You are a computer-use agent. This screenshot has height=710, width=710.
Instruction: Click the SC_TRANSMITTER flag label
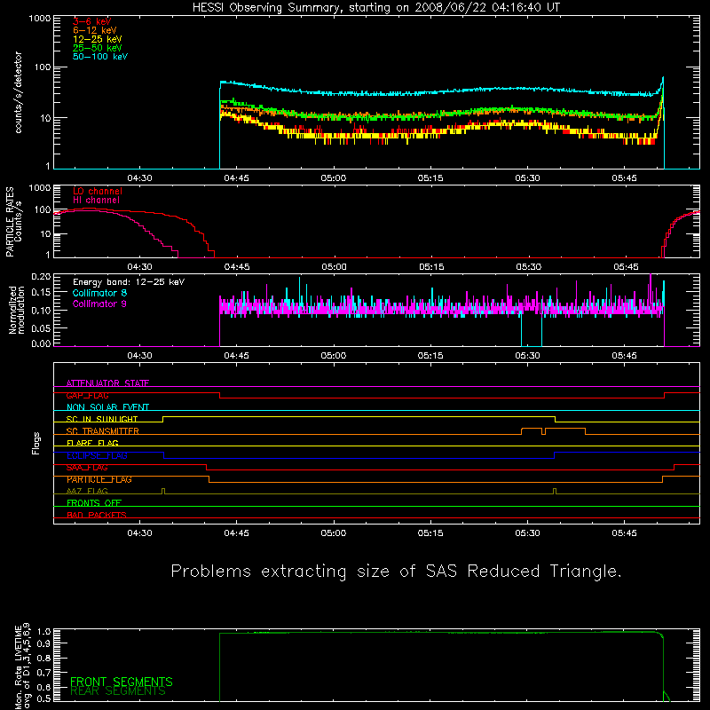coord(103,431)
